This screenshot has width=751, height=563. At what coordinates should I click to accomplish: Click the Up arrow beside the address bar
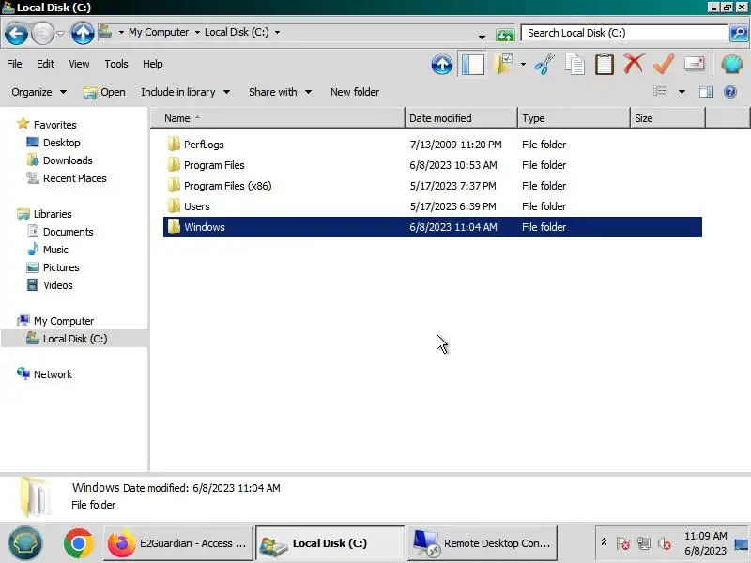pos(83,34)
